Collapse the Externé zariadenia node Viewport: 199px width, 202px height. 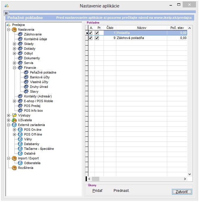click(x=9, y=125)
